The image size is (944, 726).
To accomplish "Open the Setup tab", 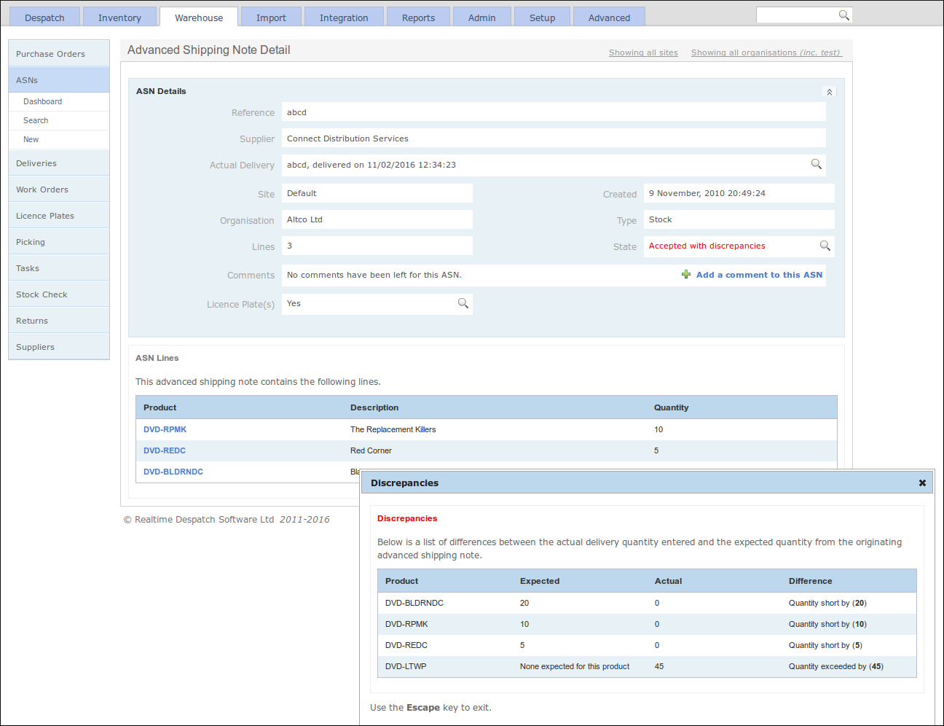I will click(x=542, y=17).
